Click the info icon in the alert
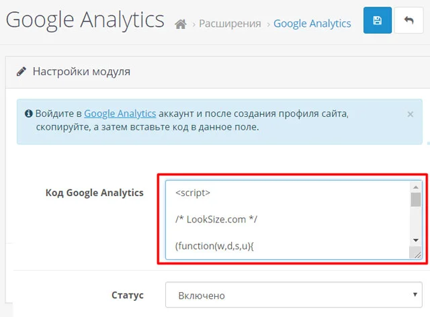The image size is (430, 317). (28, 114)
